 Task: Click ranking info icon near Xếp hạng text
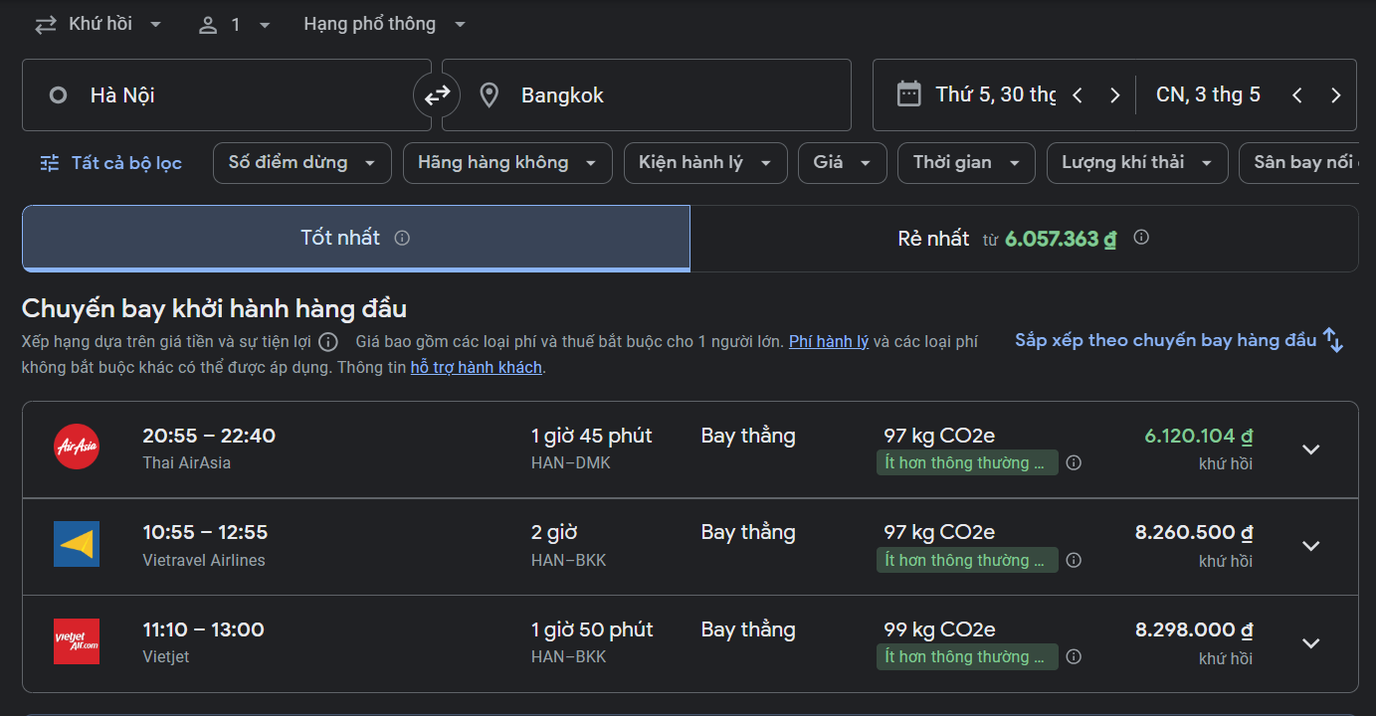click(328, 342)
